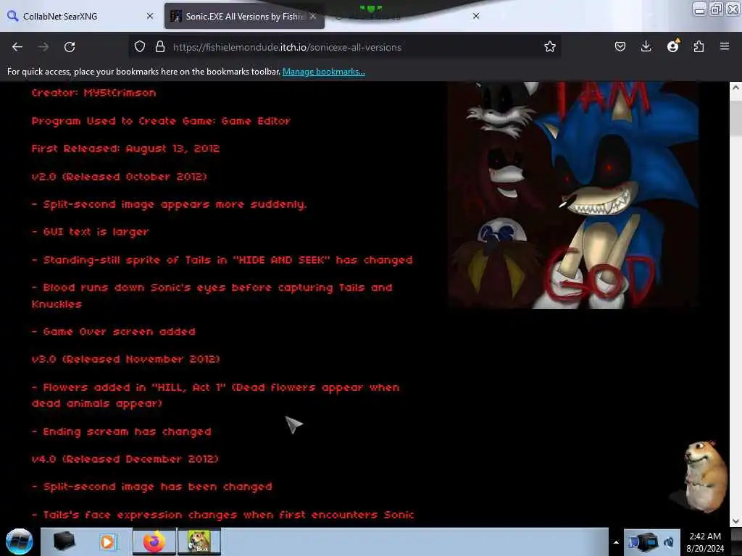Close the third unnamed browser tab
Viewport: 742px width, 556px height.
[x=476, y=16]
